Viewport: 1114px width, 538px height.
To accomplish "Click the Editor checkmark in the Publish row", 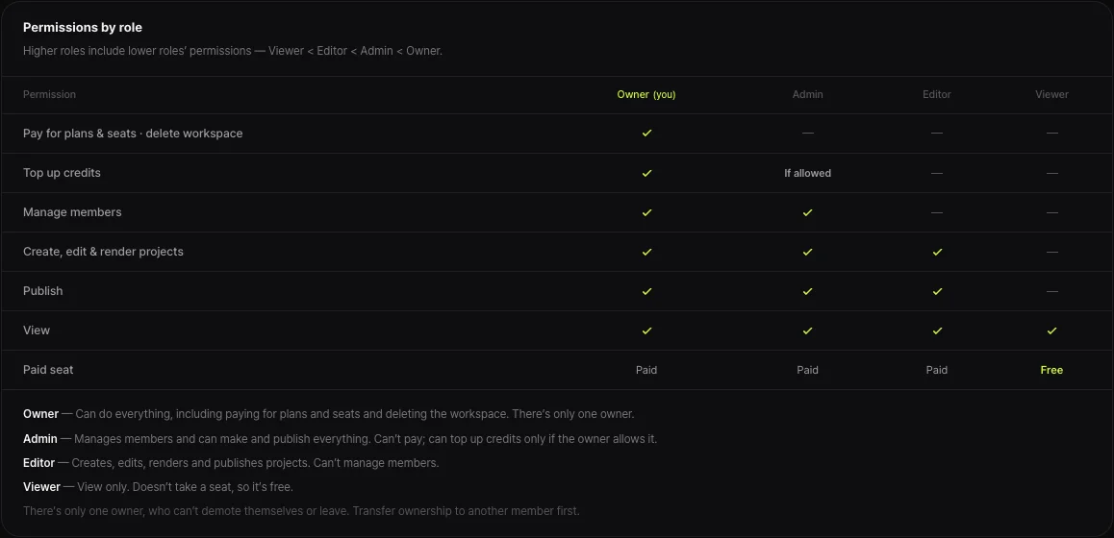I will (937, 291).
